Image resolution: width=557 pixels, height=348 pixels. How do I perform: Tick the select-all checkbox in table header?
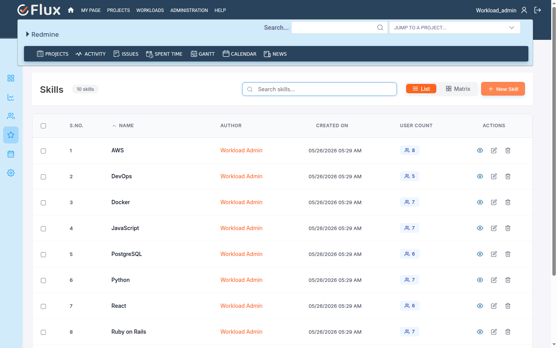pyautogui.click(x=43, y=126)
